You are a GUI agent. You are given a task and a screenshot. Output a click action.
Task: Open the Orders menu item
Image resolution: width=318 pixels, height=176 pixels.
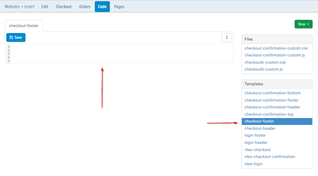click(85, 6)
